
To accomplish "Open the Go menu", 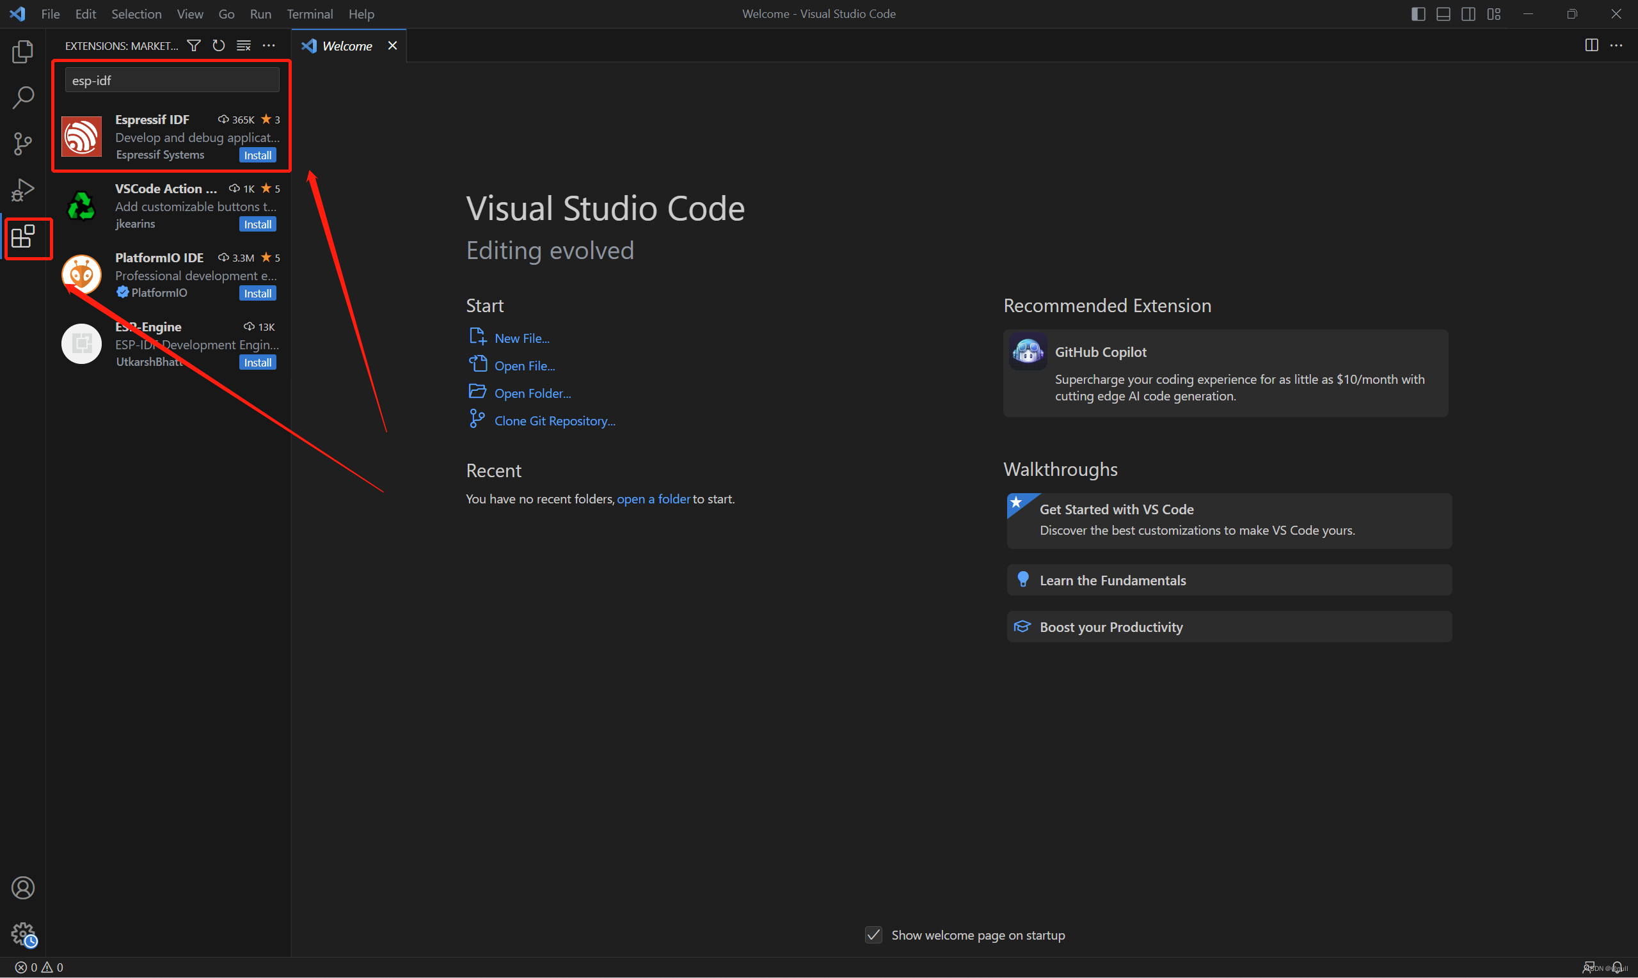I will pos(227,14).
